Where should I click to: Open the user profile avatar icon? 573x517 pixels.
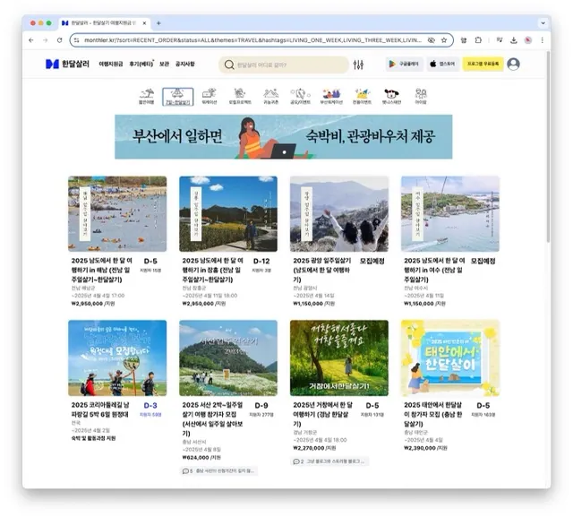click(513, 64)
